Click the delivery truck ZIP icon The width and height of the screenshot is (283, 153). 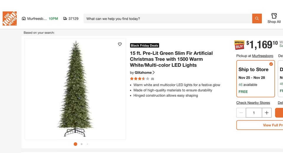pyautogui.click(x=65, y=19)
